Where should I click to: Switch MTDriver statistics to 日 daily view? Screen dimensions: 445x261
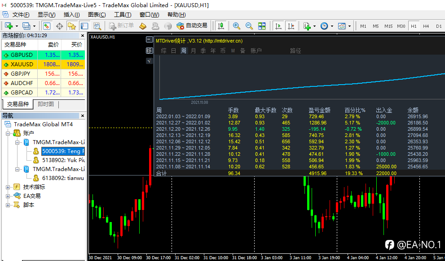click(174, 51)
